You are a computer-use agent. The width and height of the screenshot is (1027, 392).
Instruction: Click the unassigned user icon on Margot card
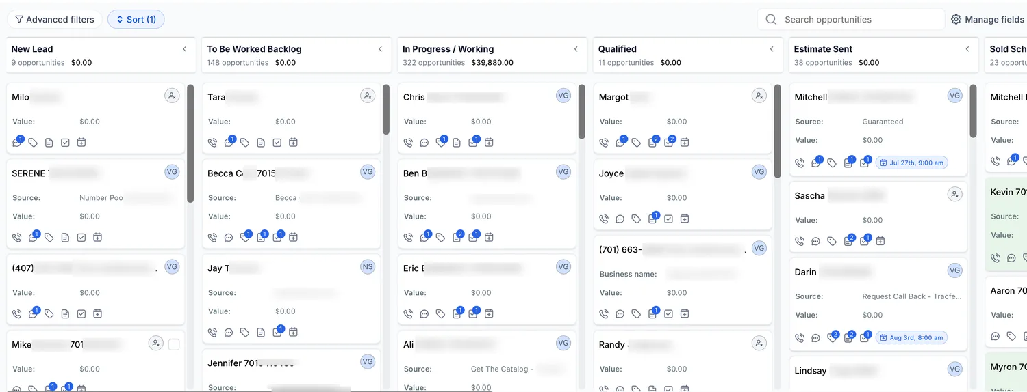point(759,96)
